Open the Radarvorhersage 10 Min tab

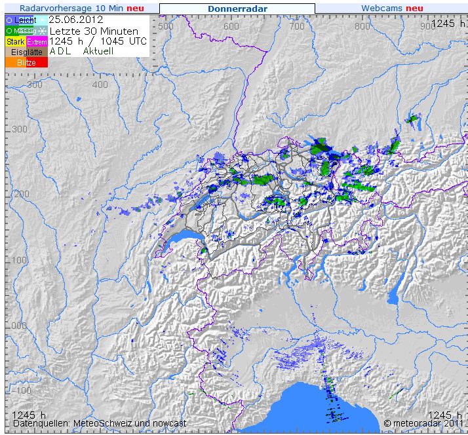click(82, 9)
